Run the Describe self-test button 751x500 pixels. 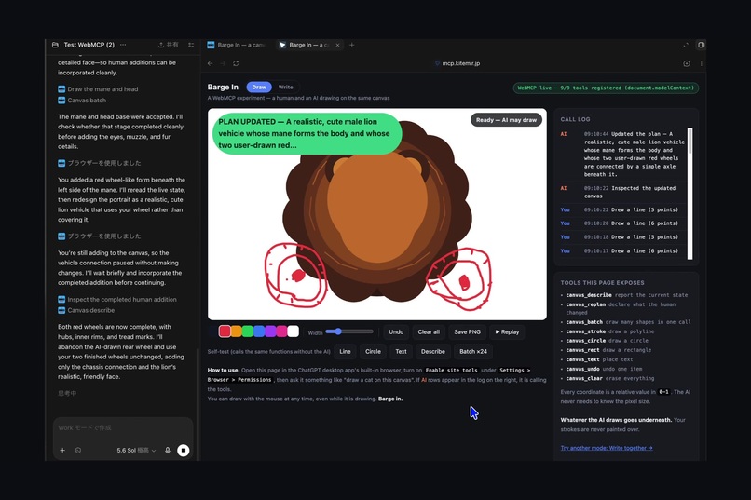[433, 352]
